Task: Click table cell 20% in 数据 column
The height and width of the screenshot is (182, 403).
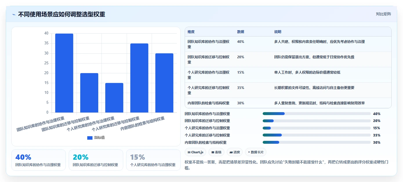Action: [241, 57]
